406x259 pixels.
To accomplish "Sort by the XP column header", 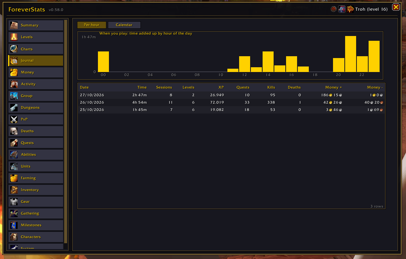I will click(221, 87).
